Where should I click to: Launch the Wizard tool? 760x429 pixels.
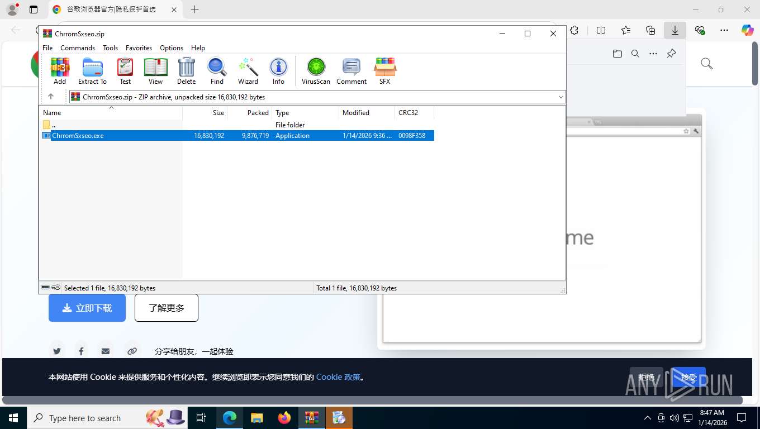248,71
